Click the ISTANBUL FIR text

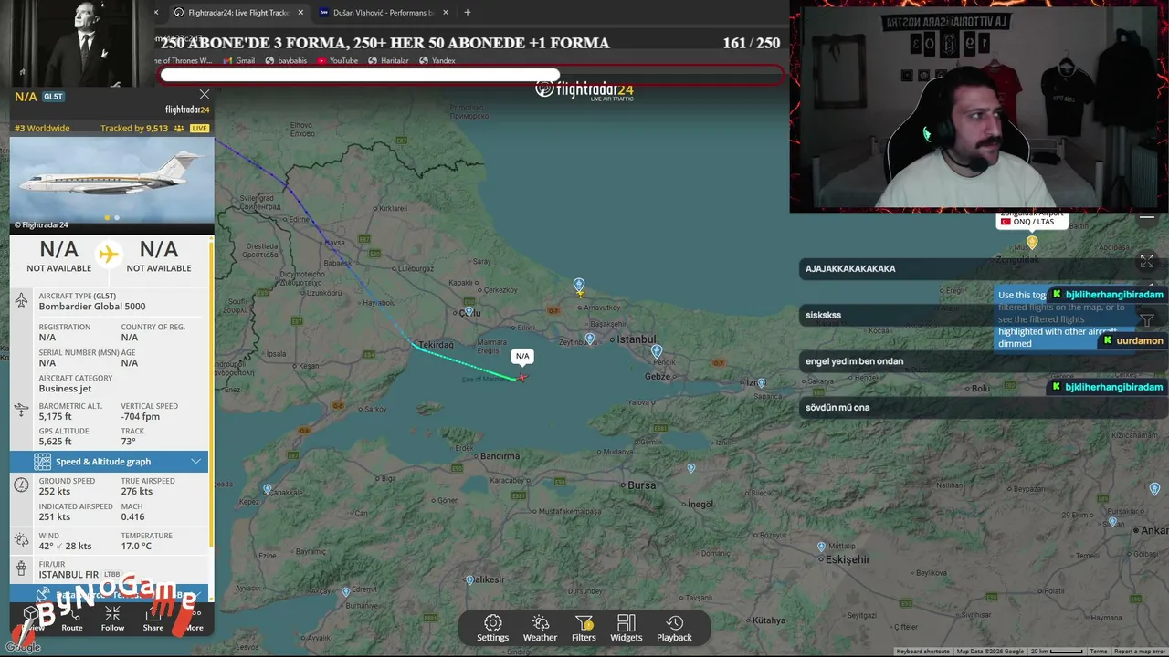point(68,575)
